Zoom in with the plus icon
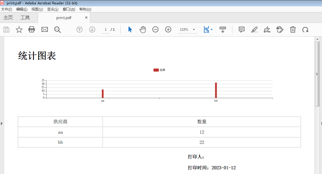The height and width of the screenshot is (174, 322). pyautogui.click(x=168, y=30)
